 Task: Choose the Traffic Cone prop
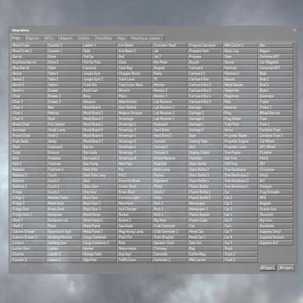point(134,260)
